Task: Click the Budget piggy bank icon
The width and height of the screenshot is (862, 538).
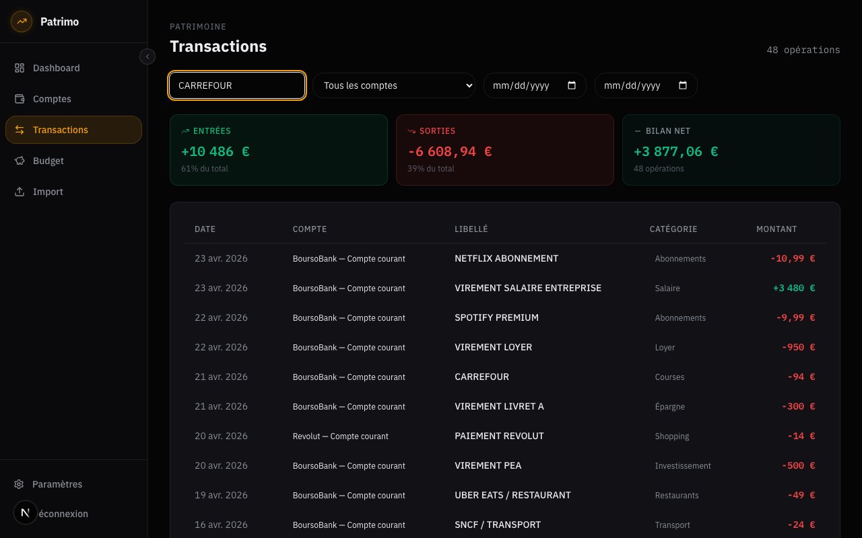Action: [x=20, y=161]
